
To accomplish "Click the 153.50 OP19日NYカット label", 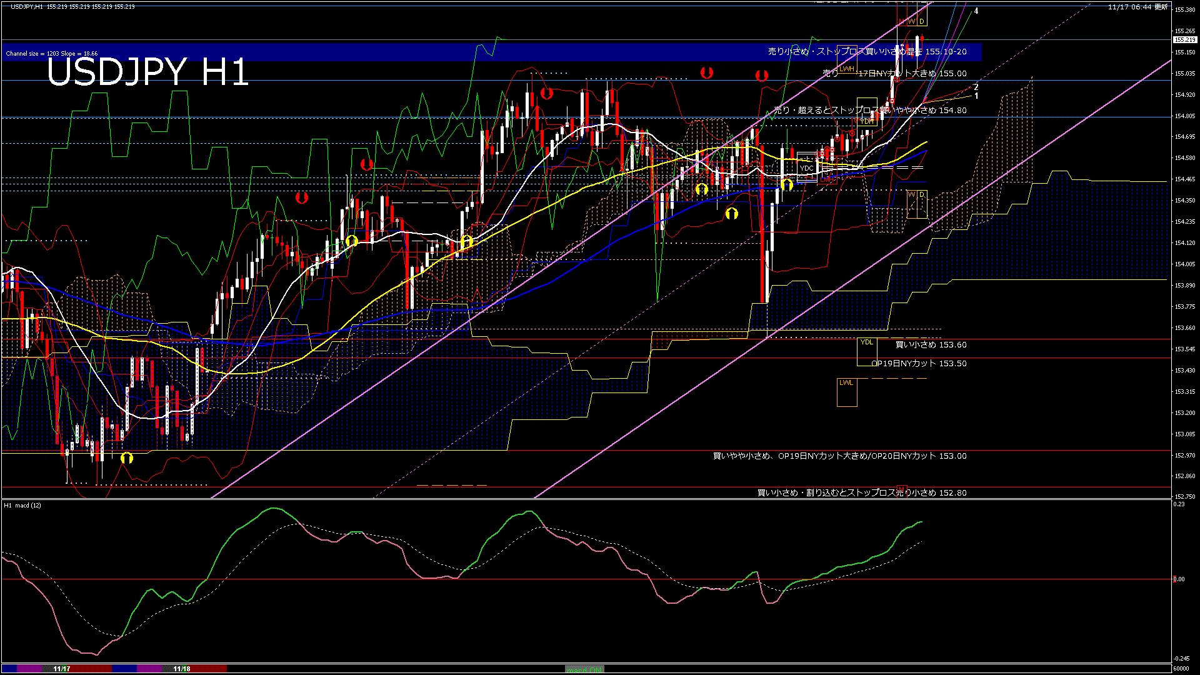I will point(919,363).
